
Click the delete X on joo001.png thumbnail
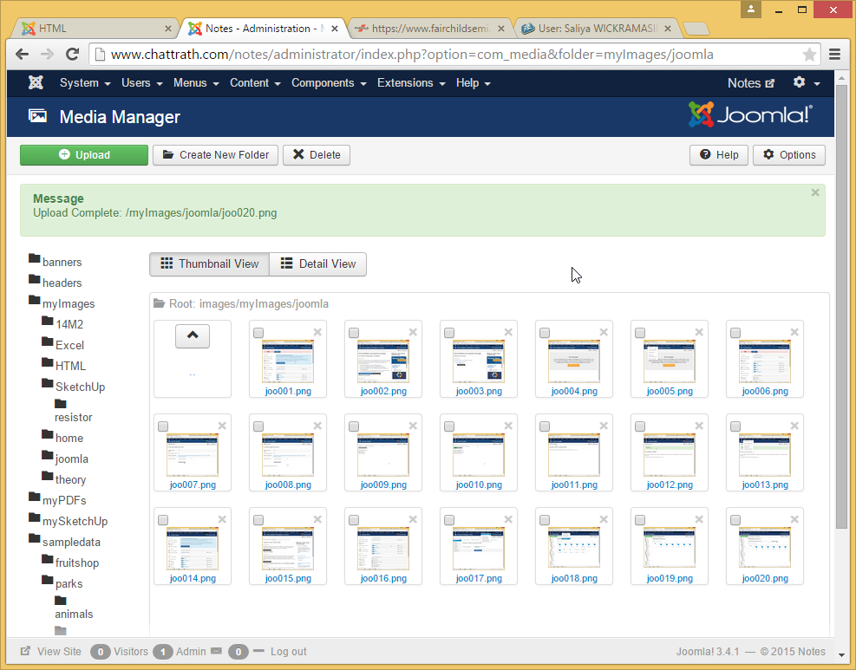coord(317,332)
